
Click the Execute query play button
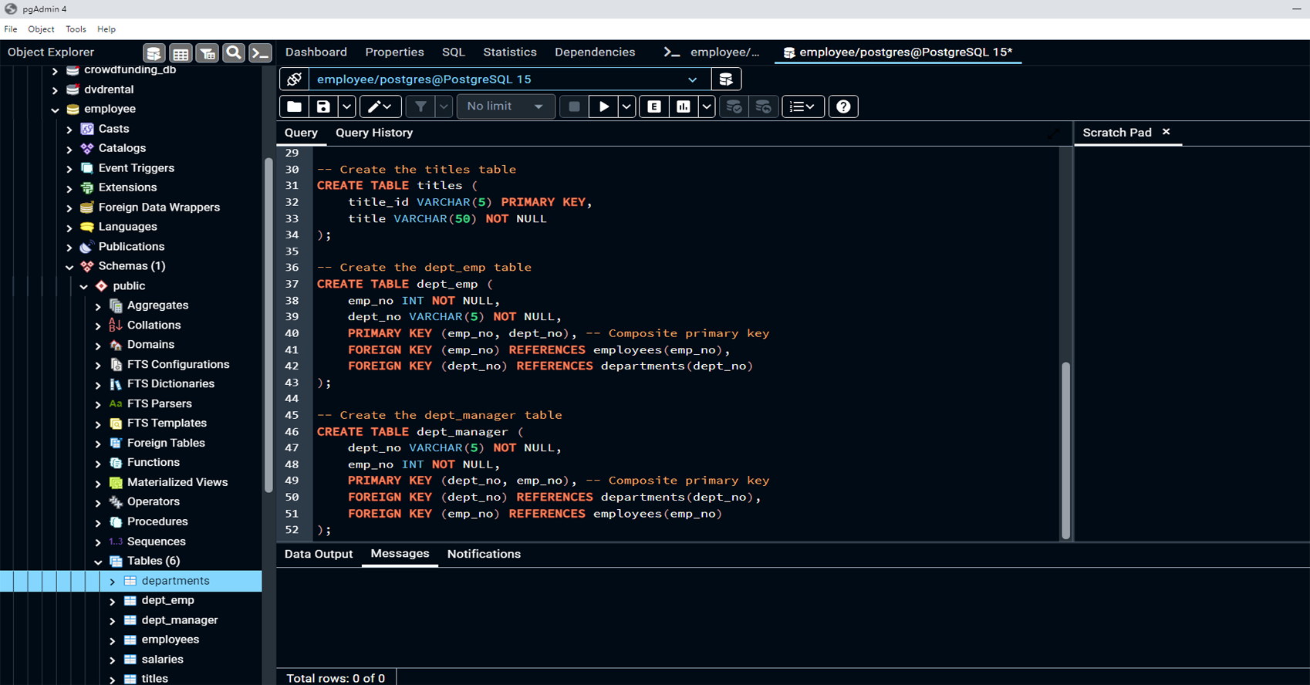[604, 106]
